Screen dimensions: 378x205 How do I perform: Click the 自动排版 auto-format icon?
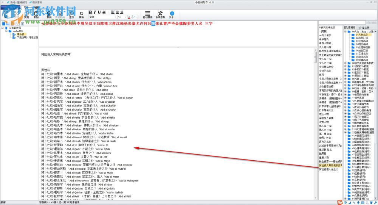coord(148,14)
